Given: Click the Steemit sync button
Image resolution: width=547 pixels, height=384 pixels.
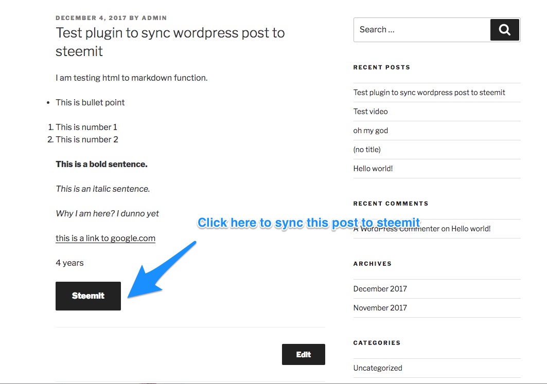Looking at the screenshot, I should tap(89, 296).
